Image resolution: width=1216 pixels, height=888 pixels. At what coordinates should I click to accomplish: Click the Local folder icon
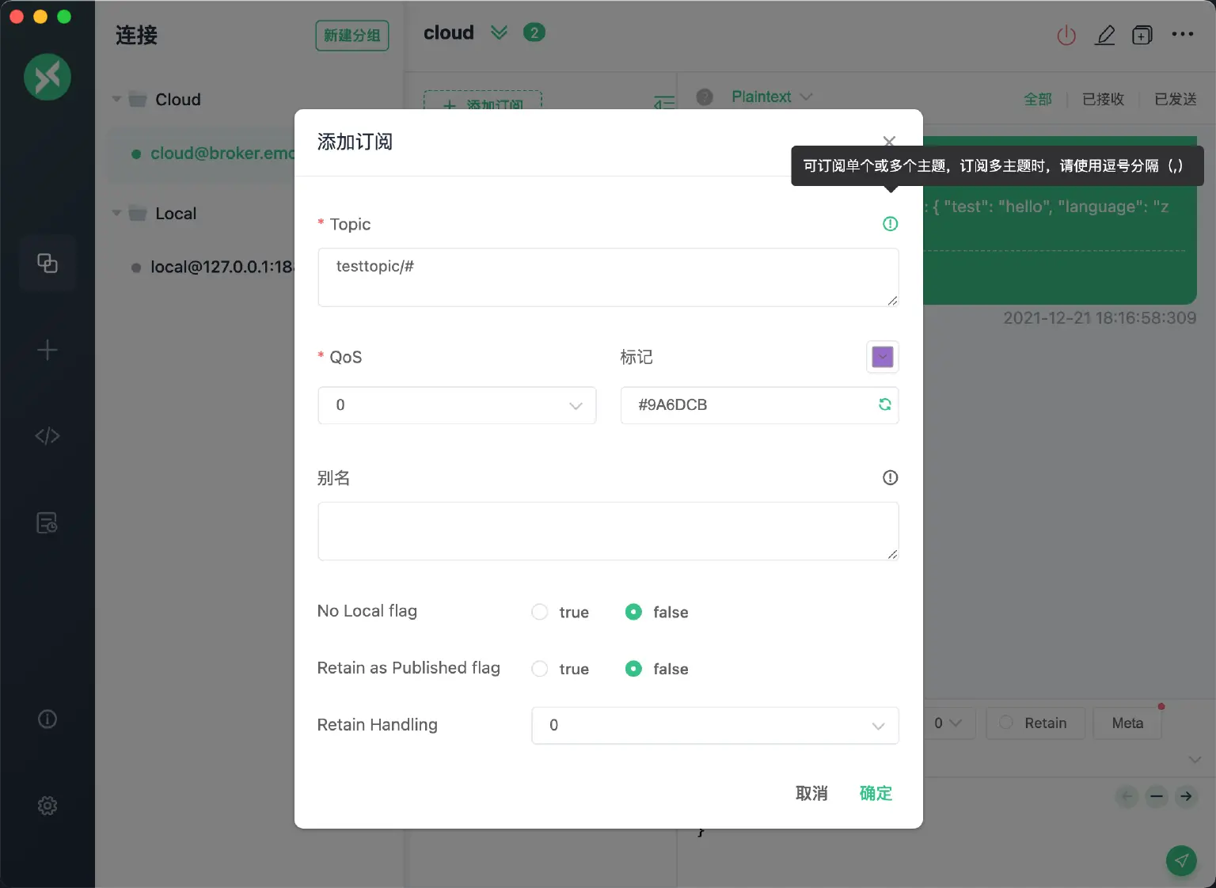[138, 214]
